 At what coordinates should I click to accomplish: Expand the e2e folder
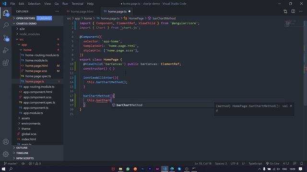tap(22, 29)
